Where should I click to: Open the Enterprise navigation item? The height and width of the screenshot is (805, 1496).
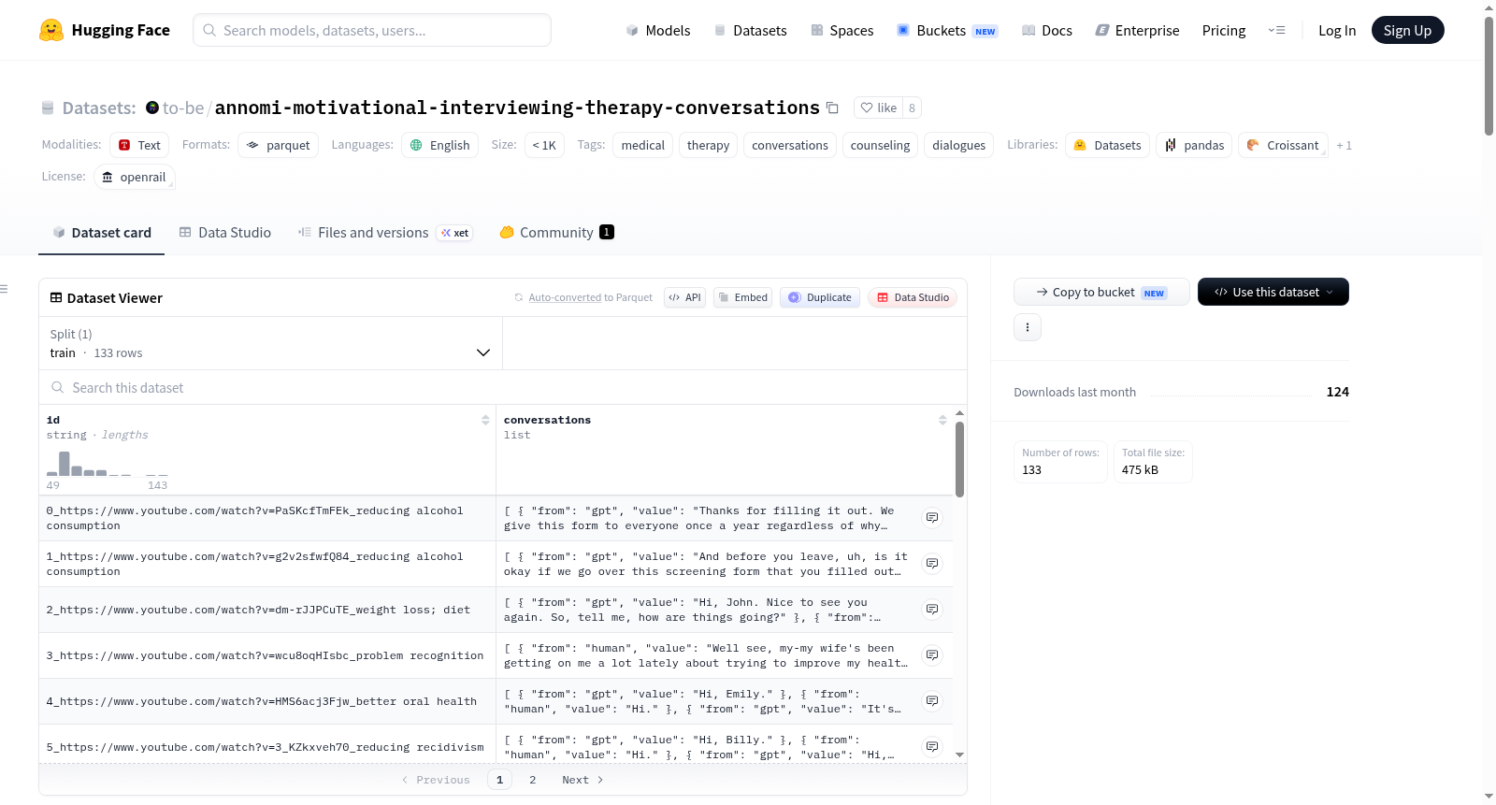[x=1137, y=31]
